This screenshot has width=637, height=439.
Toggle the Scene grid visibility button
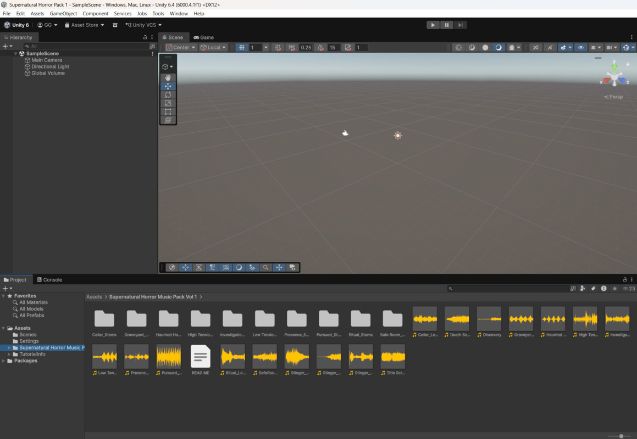click(x=242, y=48)
